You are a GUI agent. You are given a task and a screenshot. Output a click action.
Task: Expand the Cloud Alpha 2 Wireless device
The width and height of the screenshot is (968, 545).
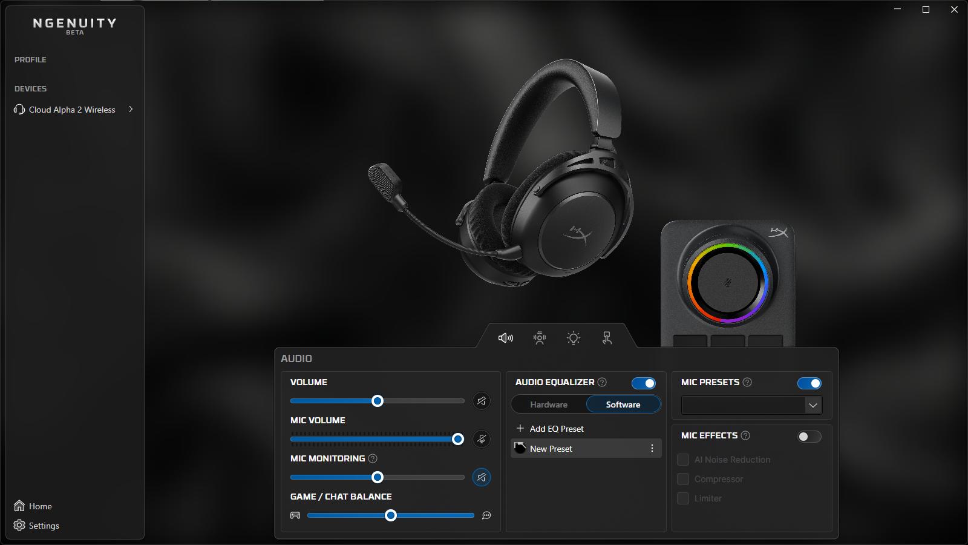pyautogui.click(x=131, y=110)
